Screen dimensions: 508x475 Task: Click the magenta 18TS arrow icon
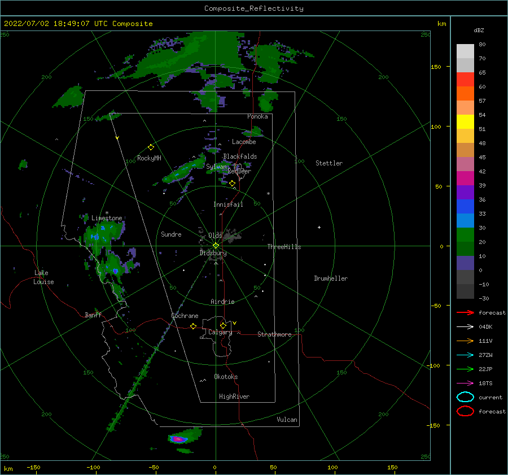pos(465,384)
